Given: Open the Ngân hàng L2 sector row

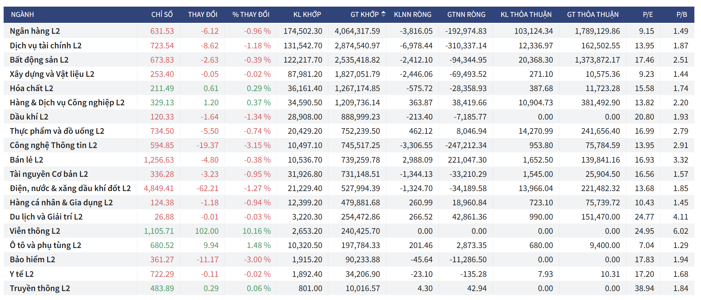Looking at the screenshot, I should 35,31.
